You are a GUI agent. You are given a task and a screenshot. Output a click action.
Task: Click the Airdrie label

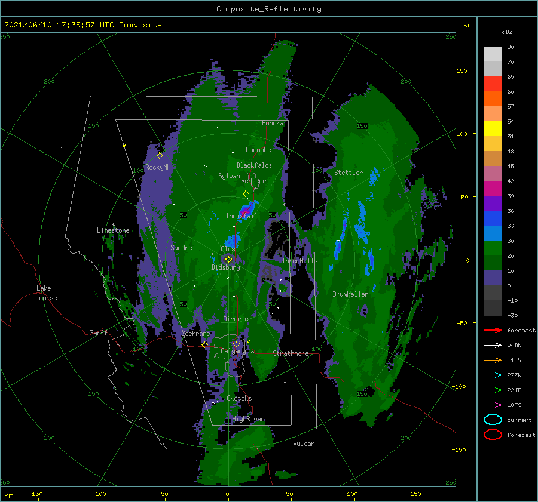(x=236, y=319)
